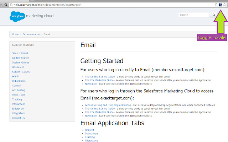This screenshot has width=228, height=142.
Task: Open Getting Started in table of contents
Action: 21,58
